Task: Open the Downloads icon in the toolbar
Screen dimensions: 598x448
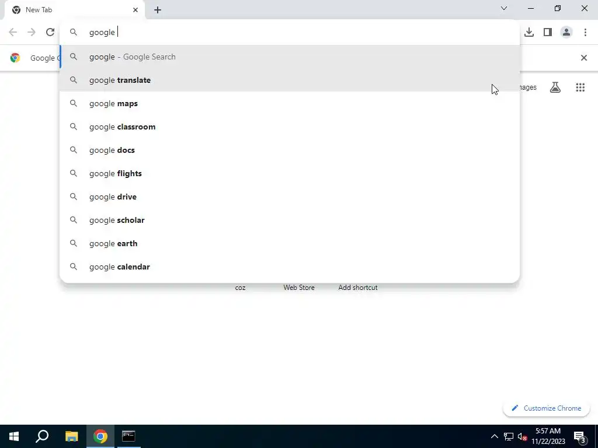Action: point(529,33)
